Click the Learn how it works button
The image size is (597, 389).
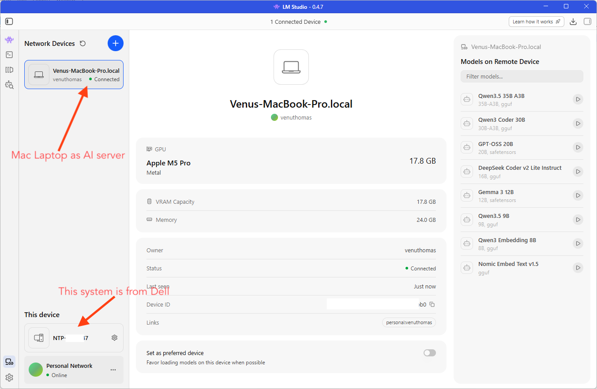(536, 22)
